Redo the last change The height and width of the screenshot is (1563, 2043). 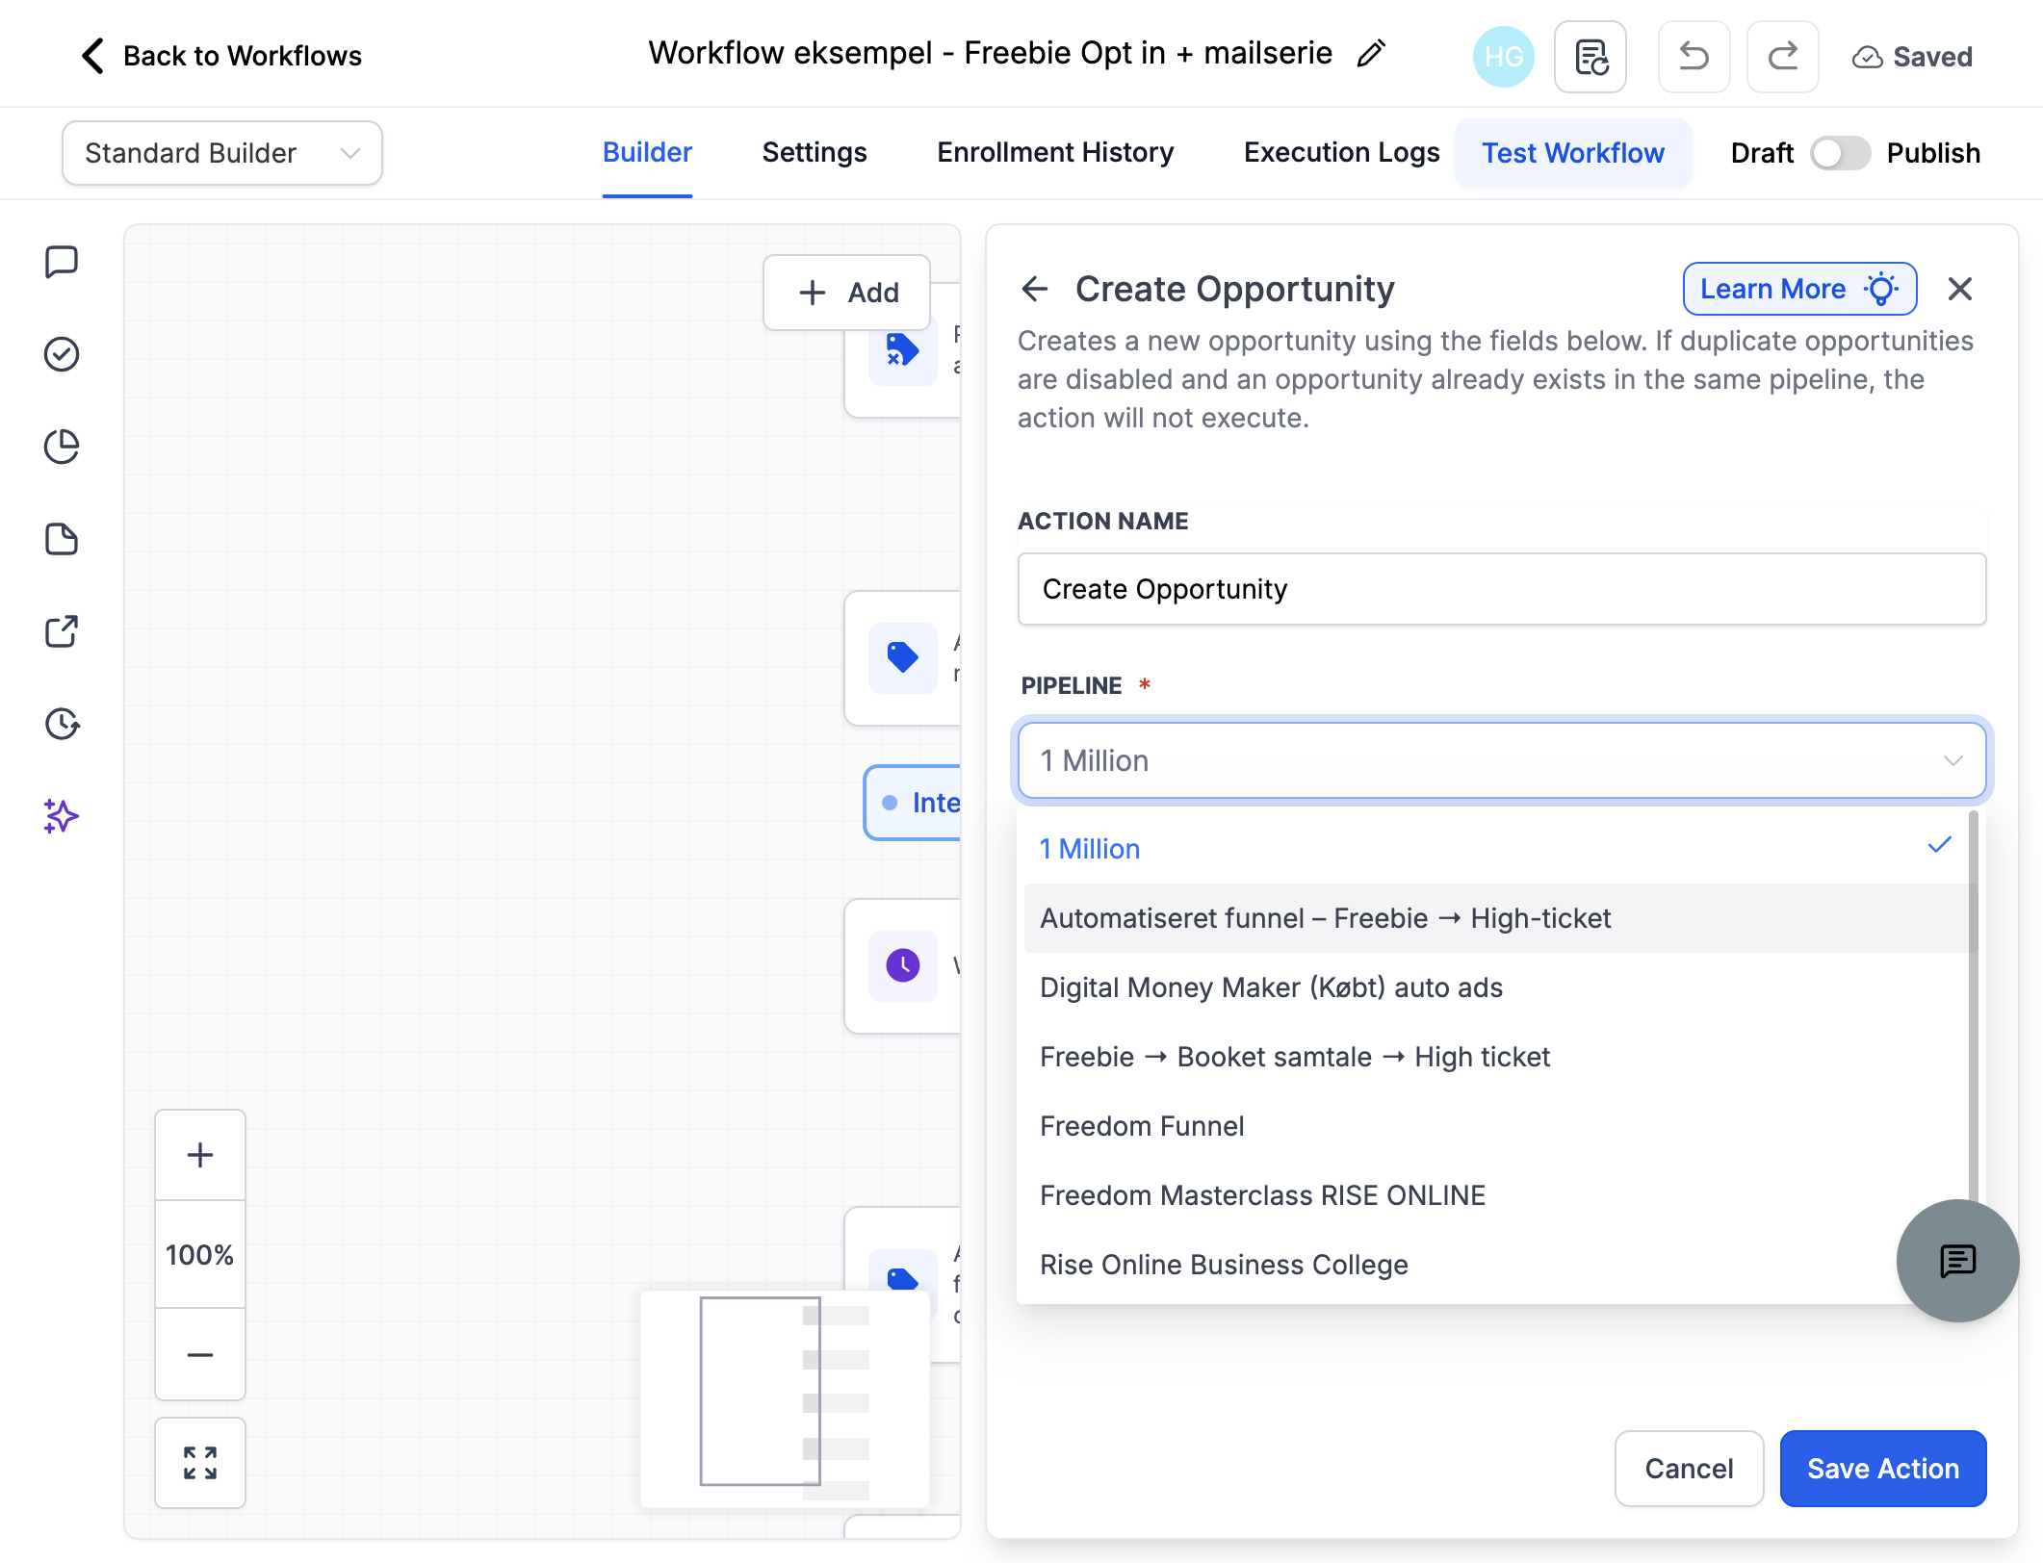click(x=1783, y=57)
